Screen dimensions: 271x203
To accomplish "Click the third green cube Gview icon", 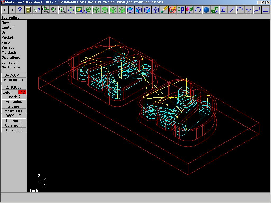I will (113, 10).
